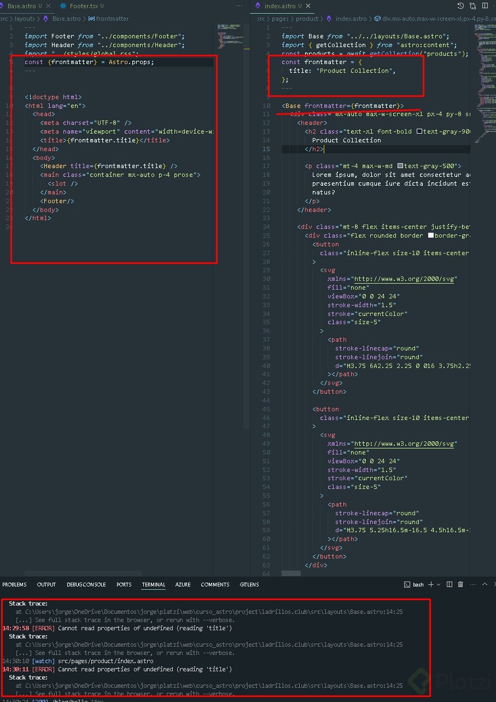Screen dimensions: 496x702
Task: Open left editor group more actions ellipsis
Action: tap(240, 6)
